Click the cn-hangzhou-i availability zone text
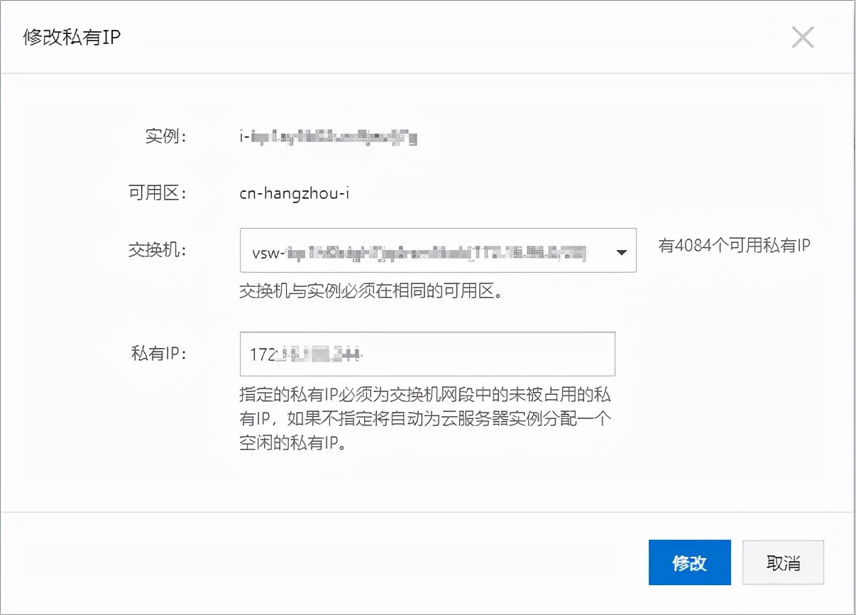 point(294,194)
